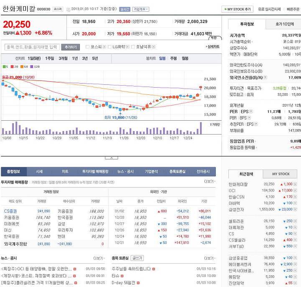Click the 실시간 badge button

click(x=125, y=9)
